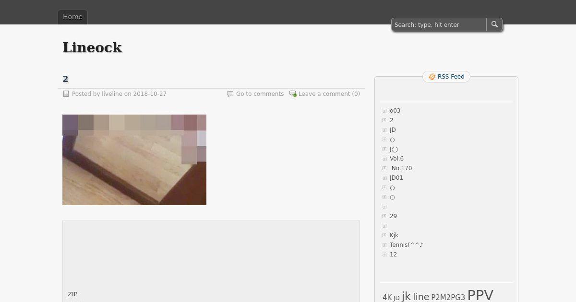The height and width of the screenshot is (302, 576).
Task: Click the RSS feed orange icon
Action: (x=432, y=77)
